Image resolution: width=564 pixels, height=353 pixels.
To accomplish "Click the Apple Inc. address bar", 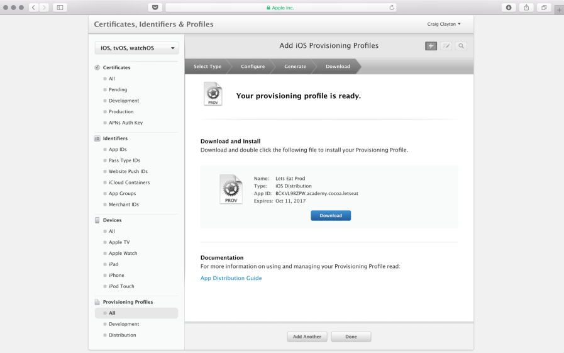I will [x=280, y=8].
